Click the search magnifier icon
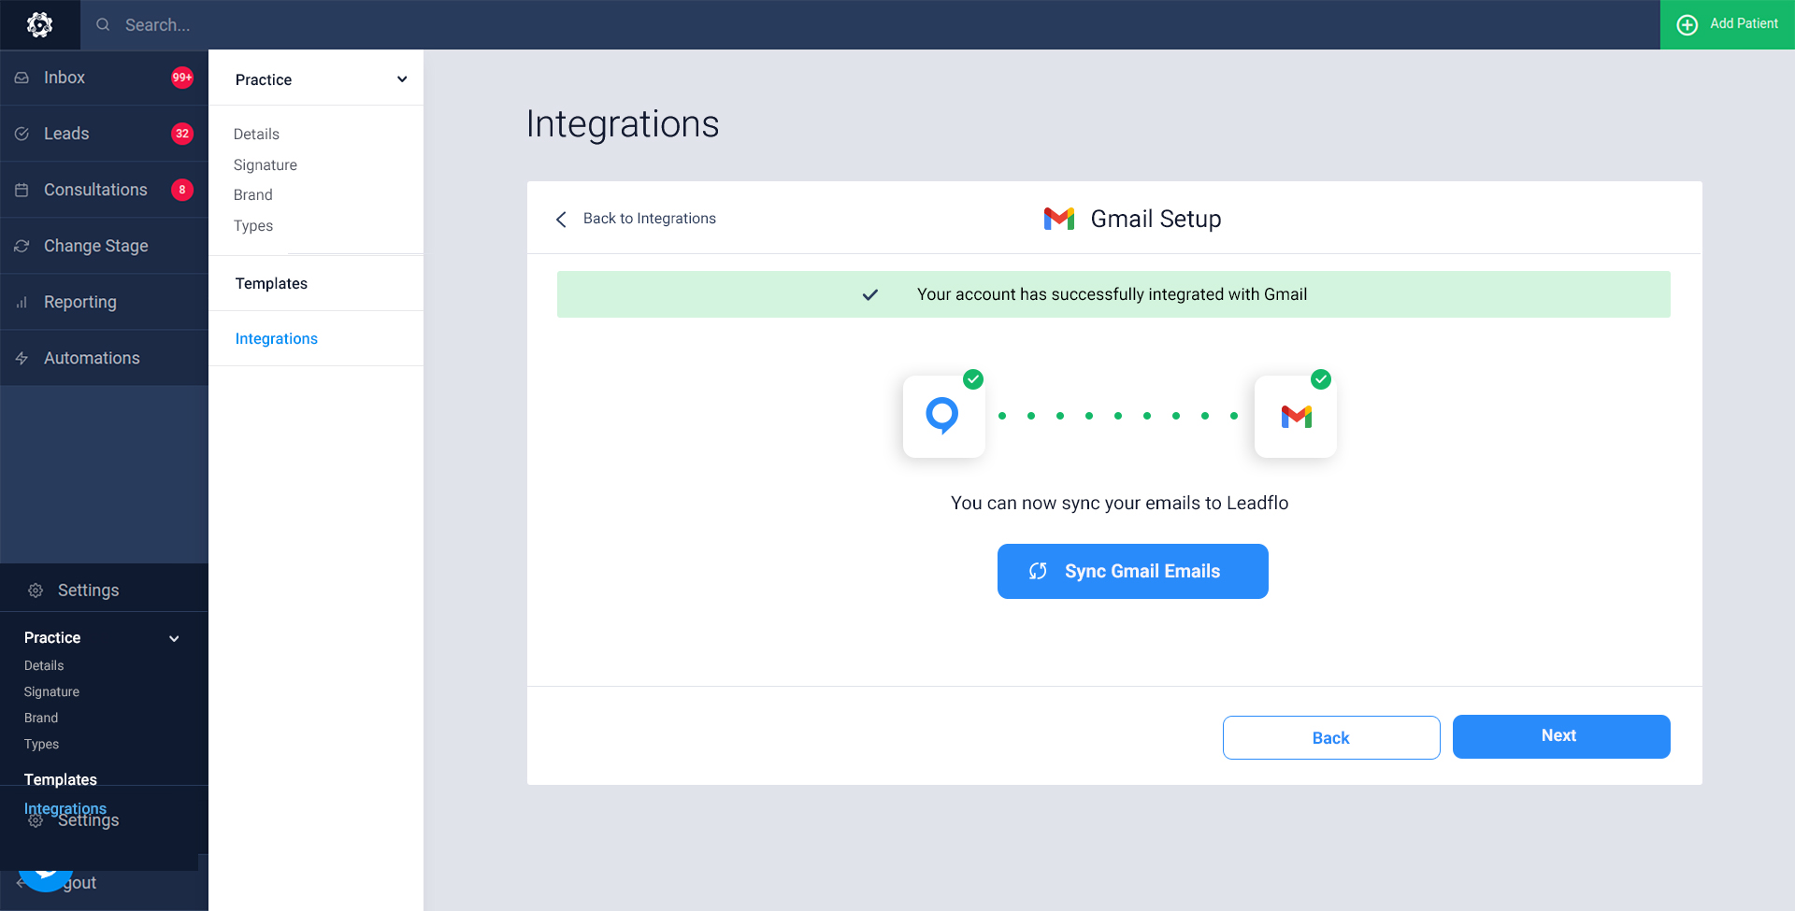Screen dimensions: 1795x911 pyautogui.click(x=103, y=24)
